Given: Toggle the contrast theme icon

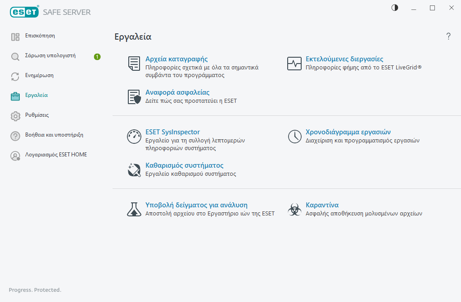Looking at the screenshot, I should pos(395,8).
